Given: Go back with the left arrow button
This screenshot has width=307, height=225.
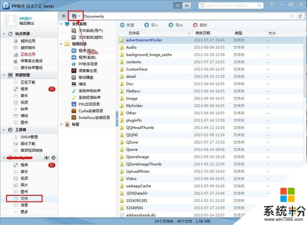Looking at the screenshot, I should (64, 16).
